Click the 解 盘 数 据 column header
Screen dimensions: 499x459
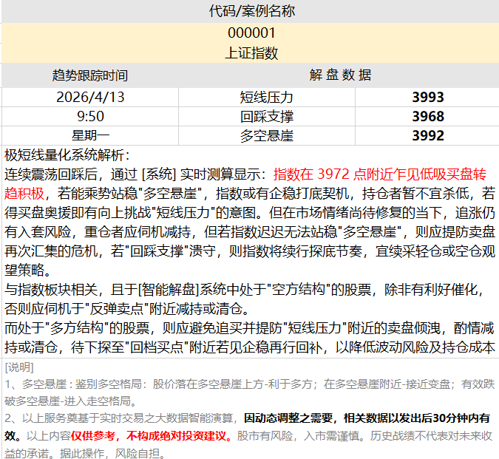(x=340, y=75)
